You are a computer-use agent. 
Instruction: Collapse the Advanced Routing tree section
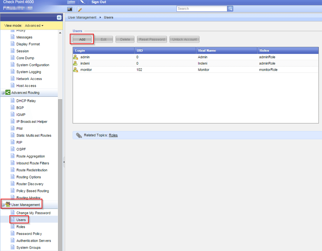(3, 93)
